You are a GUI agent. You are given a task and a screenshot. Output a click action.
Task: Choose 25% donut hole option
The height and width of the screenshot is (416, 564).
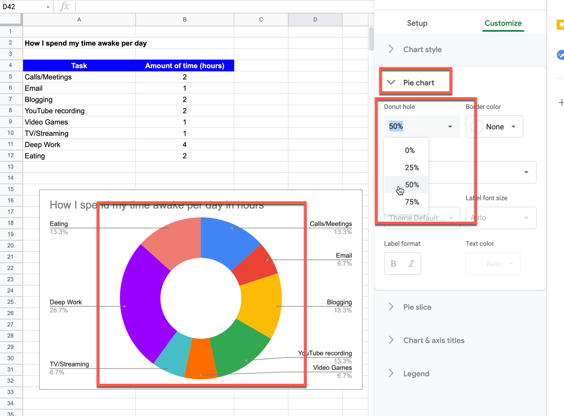[x=406, y=168]
